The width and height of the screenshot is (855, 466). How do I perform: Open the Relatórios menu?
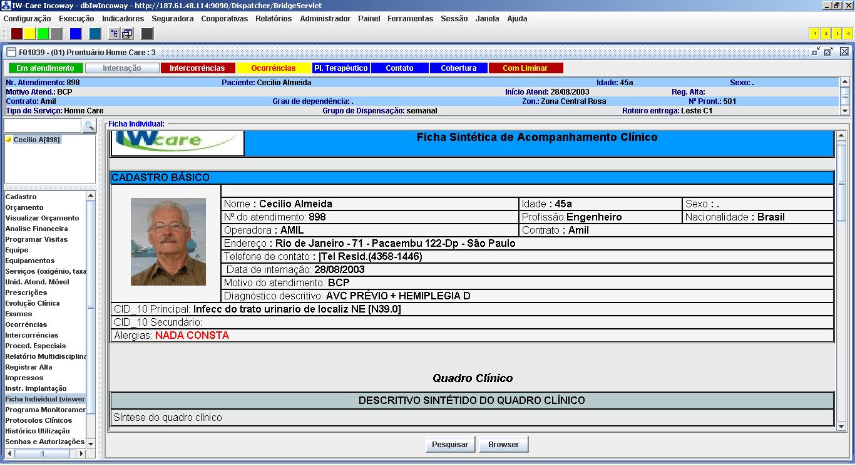point(274,19)
